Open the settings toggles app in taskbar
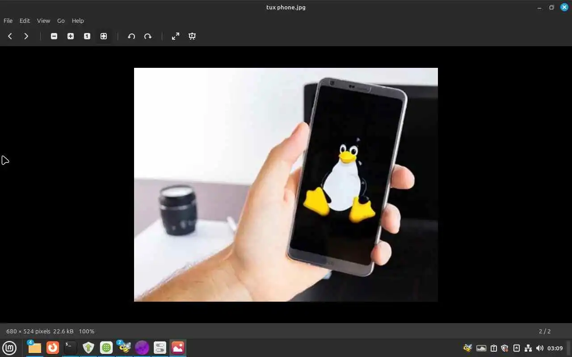This screenshot has height=357, width=572. pos(160,348)
